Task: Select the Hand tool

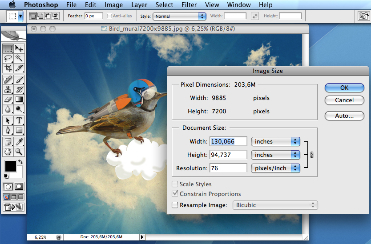Action: coord(8,152)
